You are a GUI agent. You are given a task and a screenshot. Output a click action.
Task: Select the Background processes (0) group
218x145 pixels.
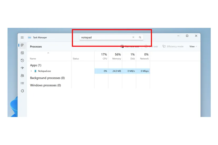[x=47, y=78]
